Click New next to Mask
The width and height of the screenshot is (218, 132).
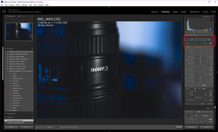point(205,43)
